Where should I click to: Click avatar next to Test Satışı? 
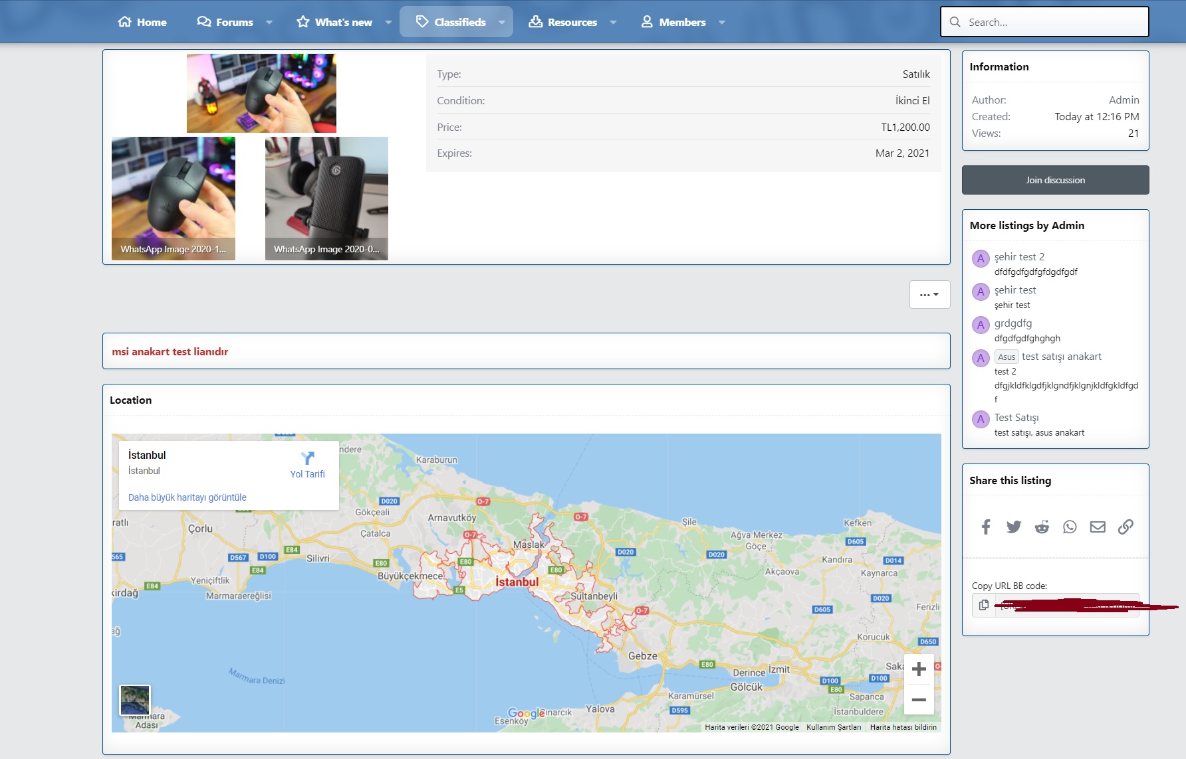[x=981, y=419]
